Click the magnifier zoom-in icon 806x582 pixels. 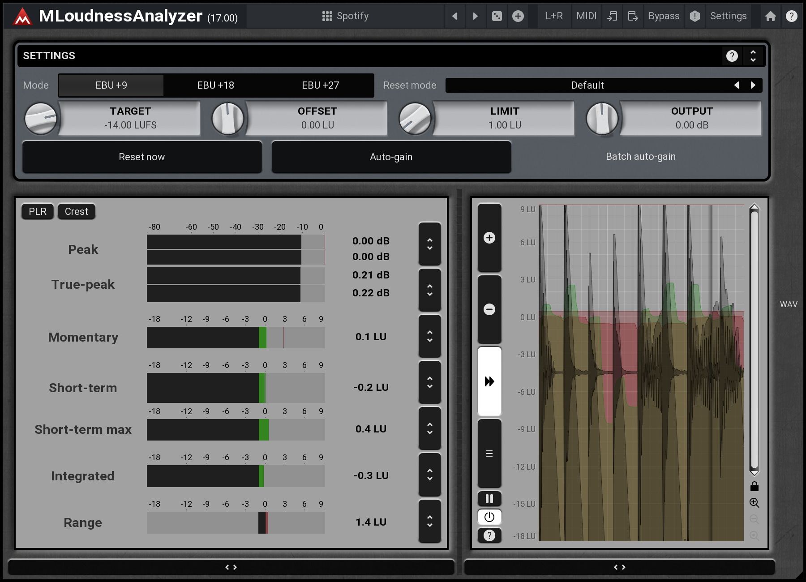tap(754, 503)
